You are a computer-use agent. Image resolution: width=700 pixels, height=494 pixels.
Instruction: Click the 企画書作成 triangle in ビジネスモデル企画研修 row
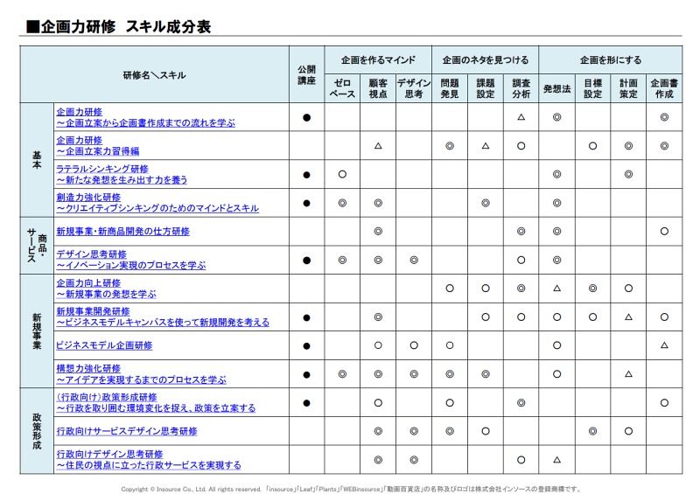point(664,345)
